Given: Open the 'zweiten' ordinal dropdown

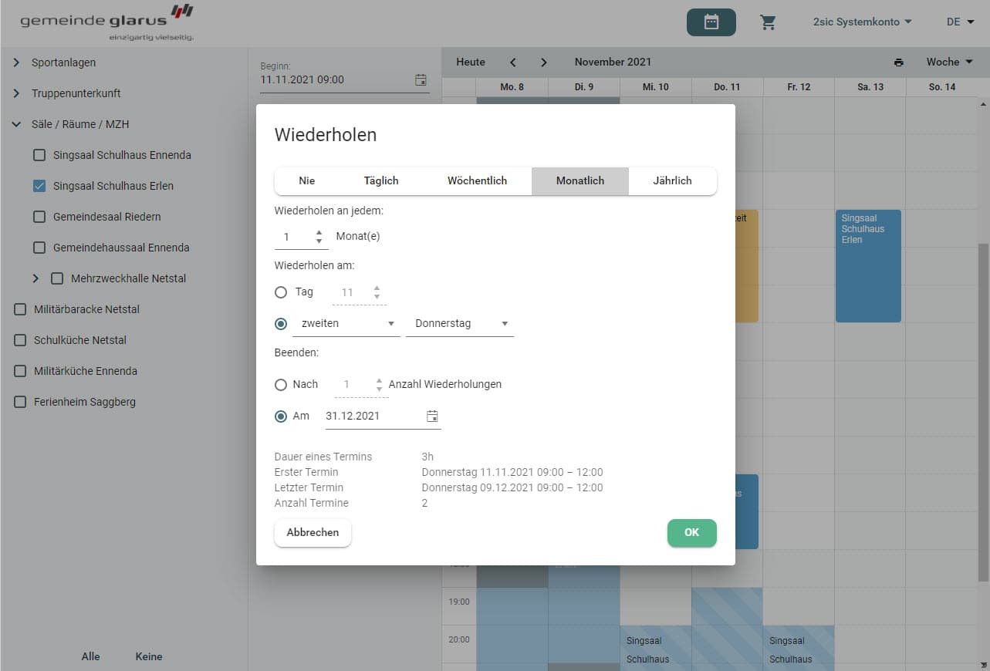Looking at the screenshot, I should [x=346, y=324].
